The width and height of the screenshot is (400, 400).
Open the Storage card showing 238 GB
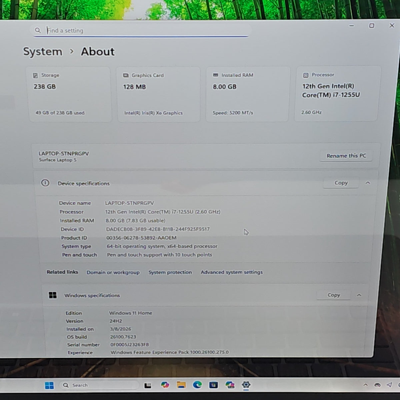point(69,94)
